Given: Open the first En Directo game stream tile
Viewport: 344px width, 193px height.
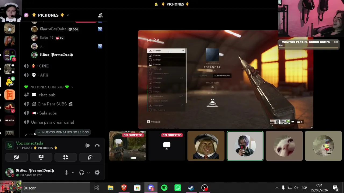Looking at the screenshot, I should pos(128,146).
